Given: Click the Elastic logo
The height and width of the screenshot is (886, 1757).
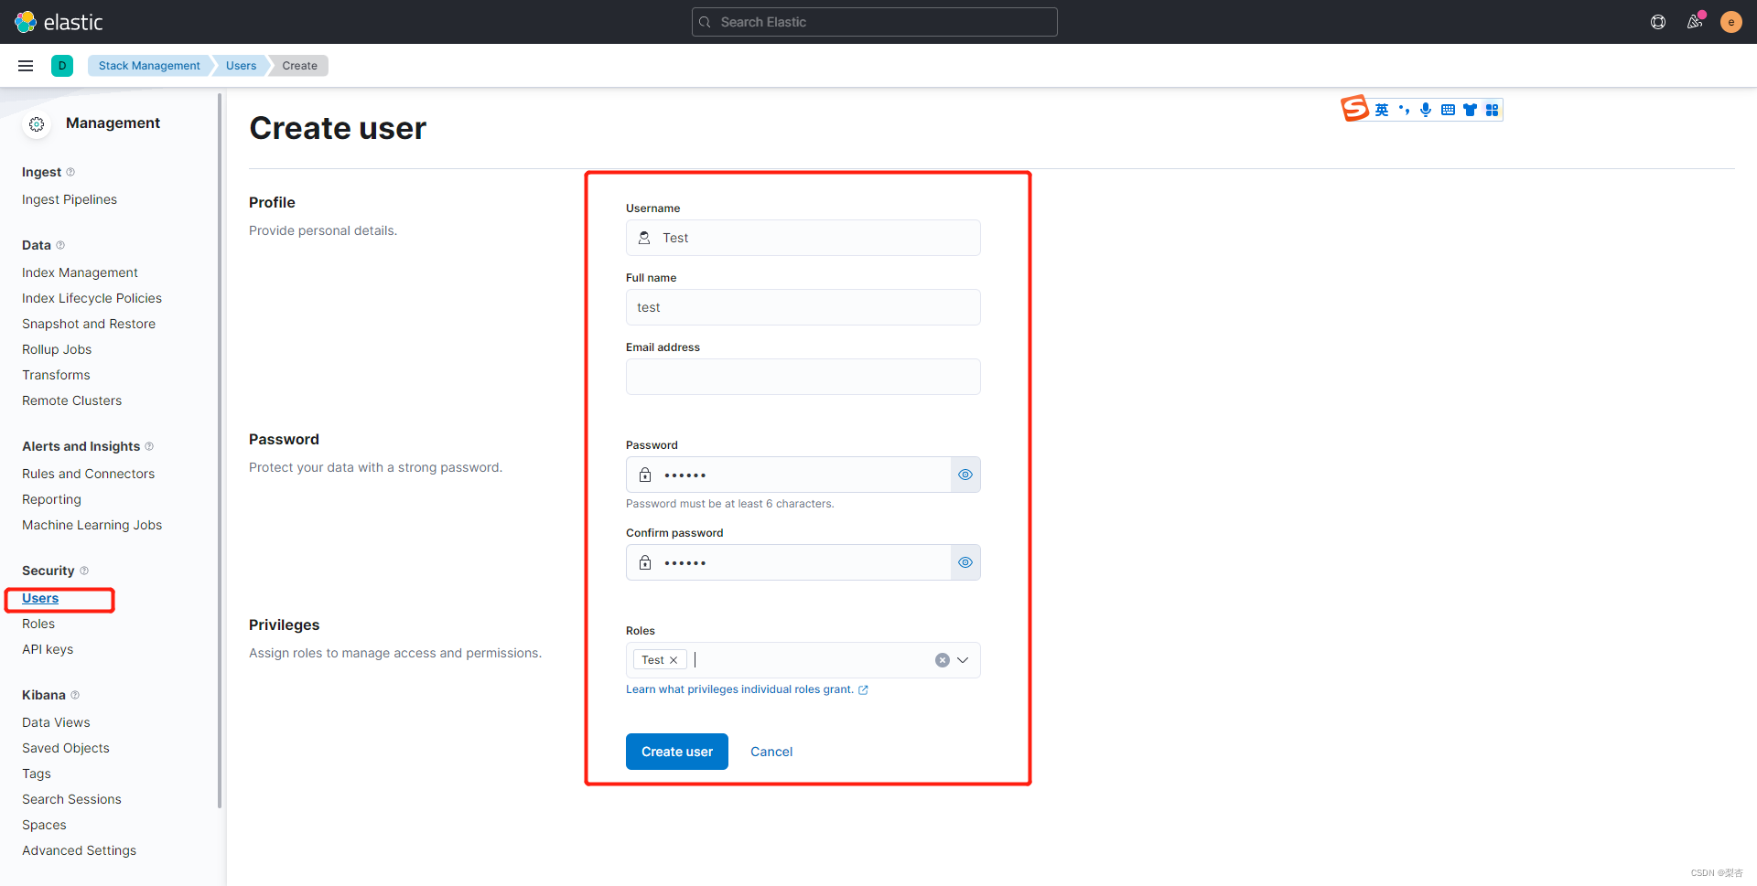Looking at the screenshot, I should click(x=59, y=22).
